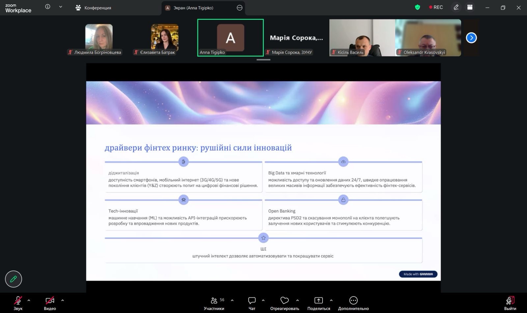Select Кісіль Василь video thumbnail
The height and width of the screenshot is (313, 527).
(x=362, y=38)
